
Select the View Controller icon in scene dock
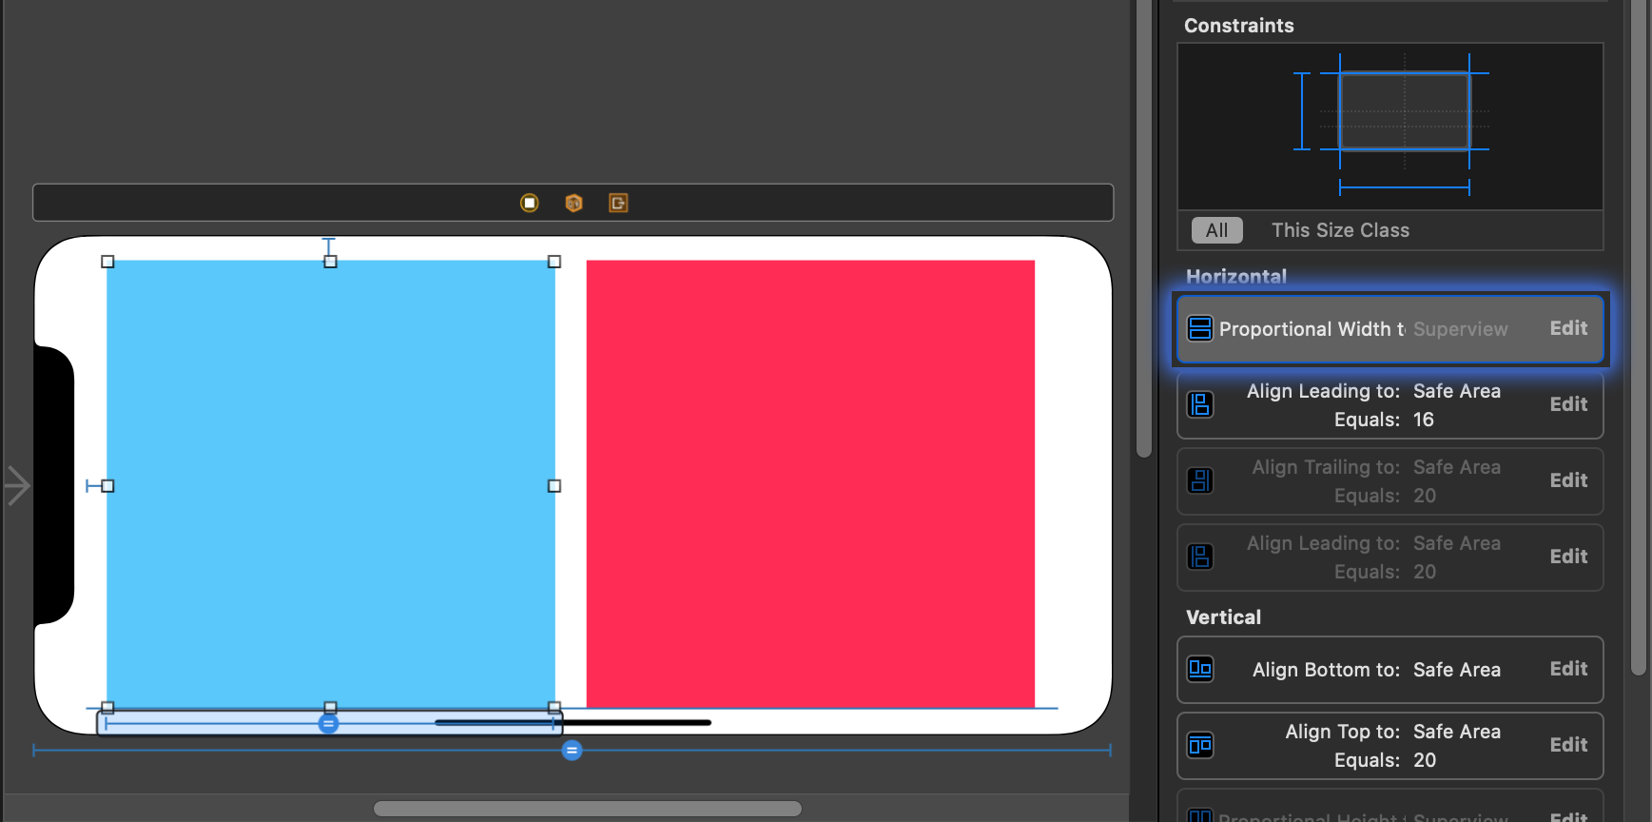point(530,203)
